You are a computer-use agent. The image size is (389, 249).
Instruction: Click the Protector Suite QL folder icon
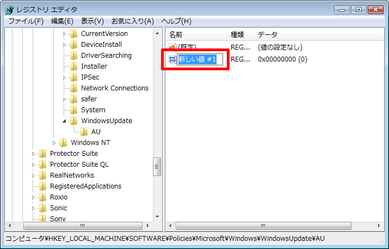pos(42,165)
